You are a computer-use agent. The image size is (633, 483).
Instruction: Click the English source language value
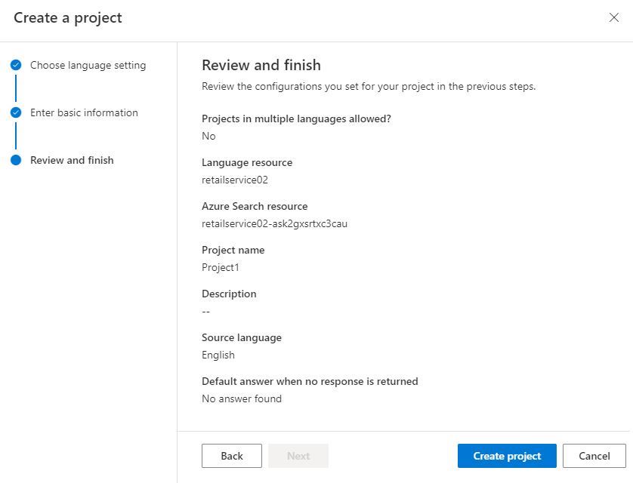(x=218, y=355)
